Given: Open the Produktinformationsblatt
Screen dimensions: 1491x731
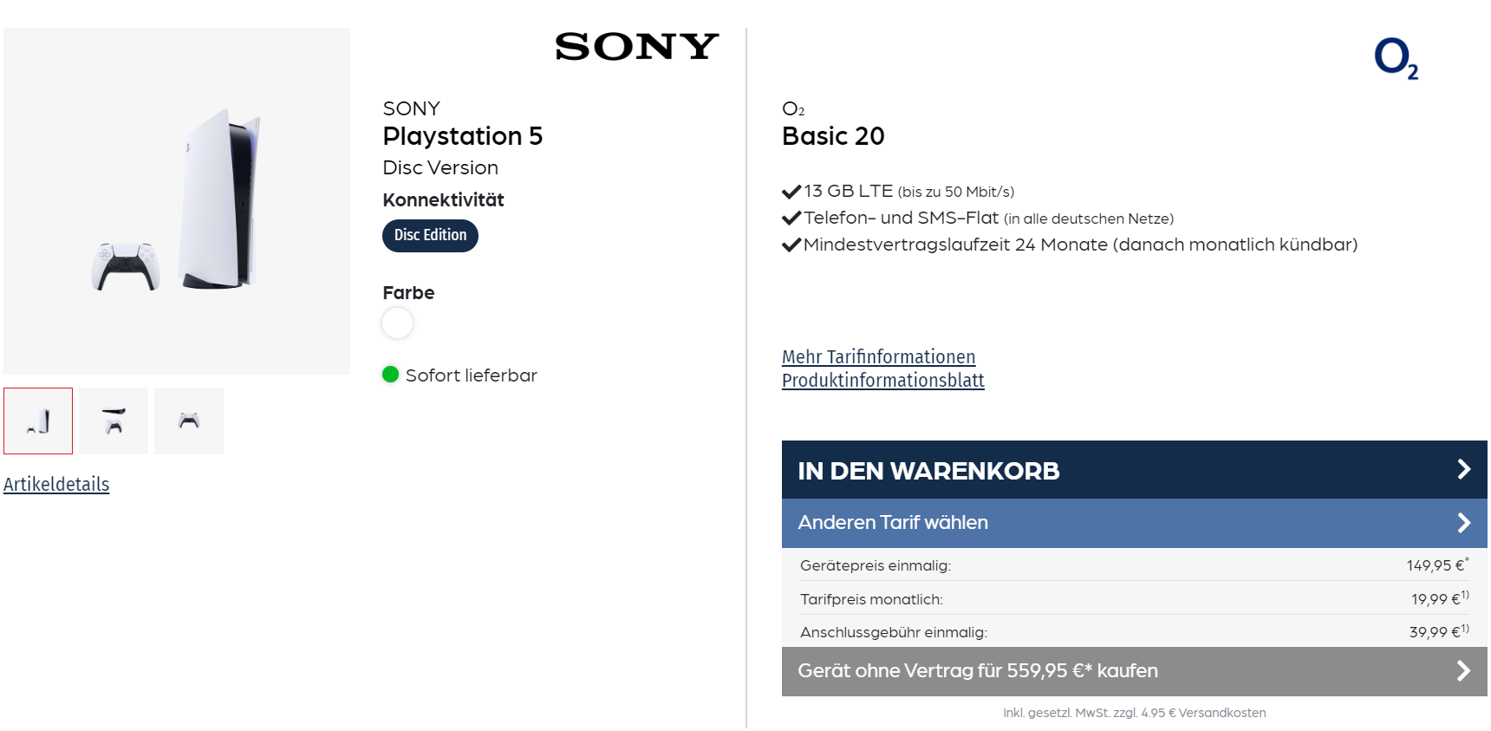Looking at the screenshot, I should (882, 379).
